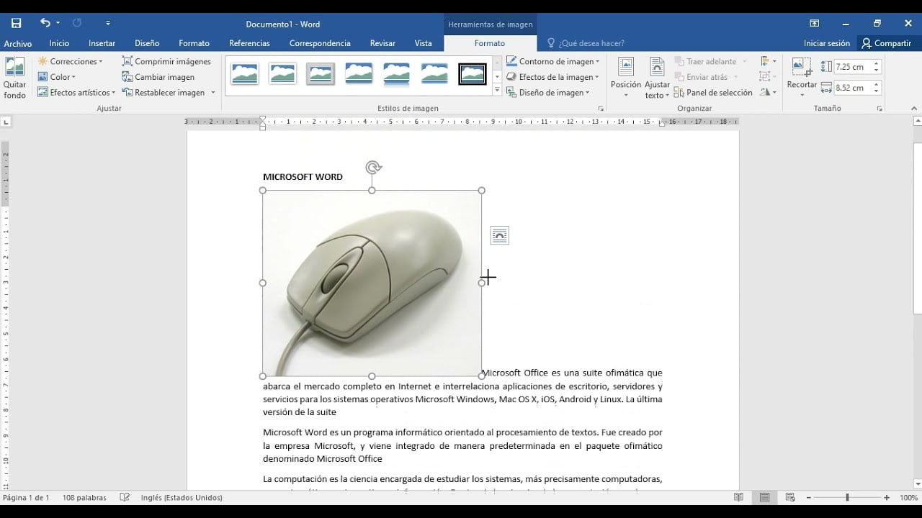
Task: Click the tab selector at ruler's left
Action: (6, 122)
